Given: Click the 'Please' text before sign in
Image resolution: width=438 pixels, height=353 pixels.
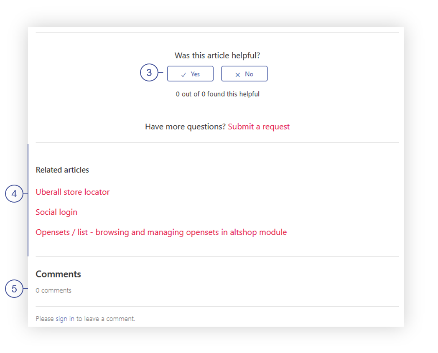Looking at the screenshot, I should [x=45, y=319].
